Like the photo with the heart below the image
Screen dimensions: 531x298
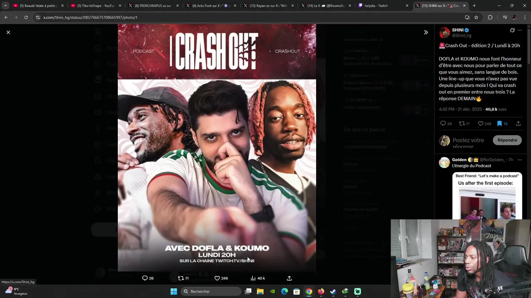click(217, 278)
